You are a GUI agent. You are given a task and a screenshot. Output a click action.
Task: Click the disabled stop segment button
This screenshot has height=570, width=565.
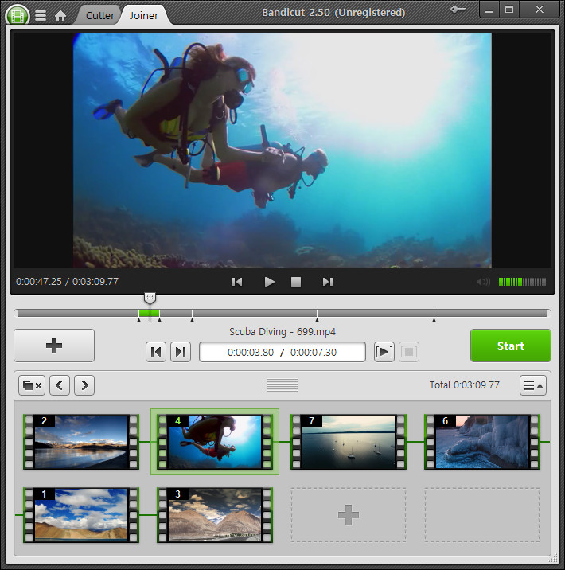409,352
